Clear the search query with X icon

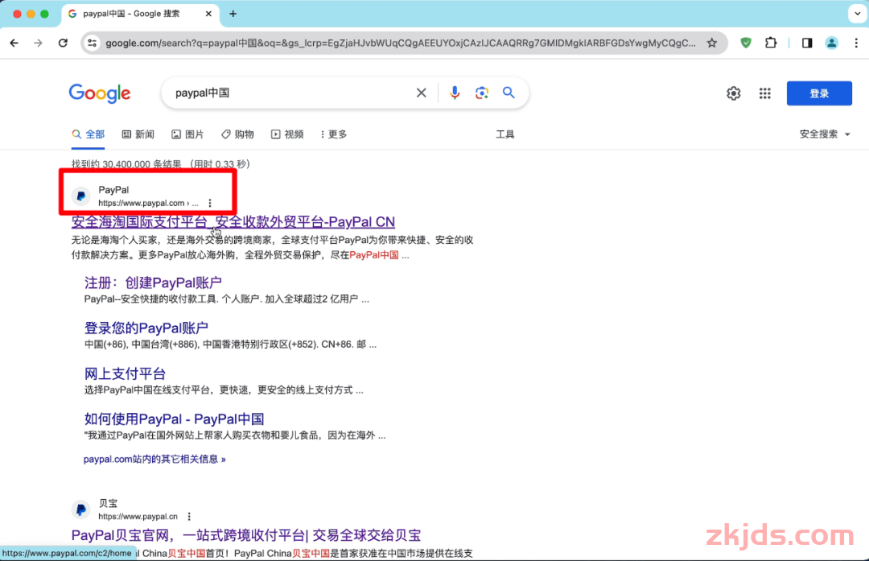pyautogui.click(x=421, y=93)
